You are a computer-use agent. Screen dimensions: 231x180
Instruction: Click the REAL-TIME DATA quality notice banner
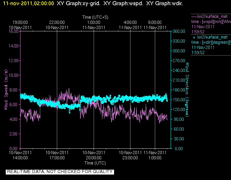[x=60, y=172]
